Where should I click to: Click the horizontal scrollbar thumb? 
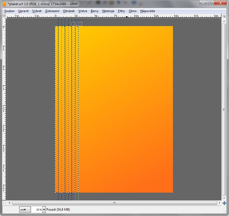click(x=114, y=203)
